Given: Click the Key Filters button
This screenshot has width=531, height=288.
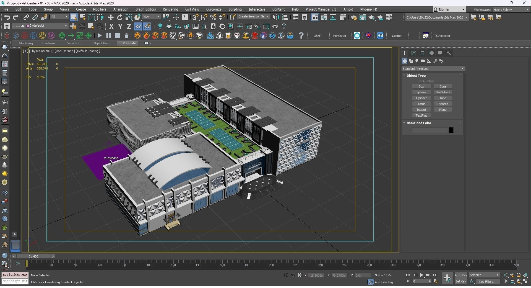Looking at the screenshot, I should pos(488,282).
